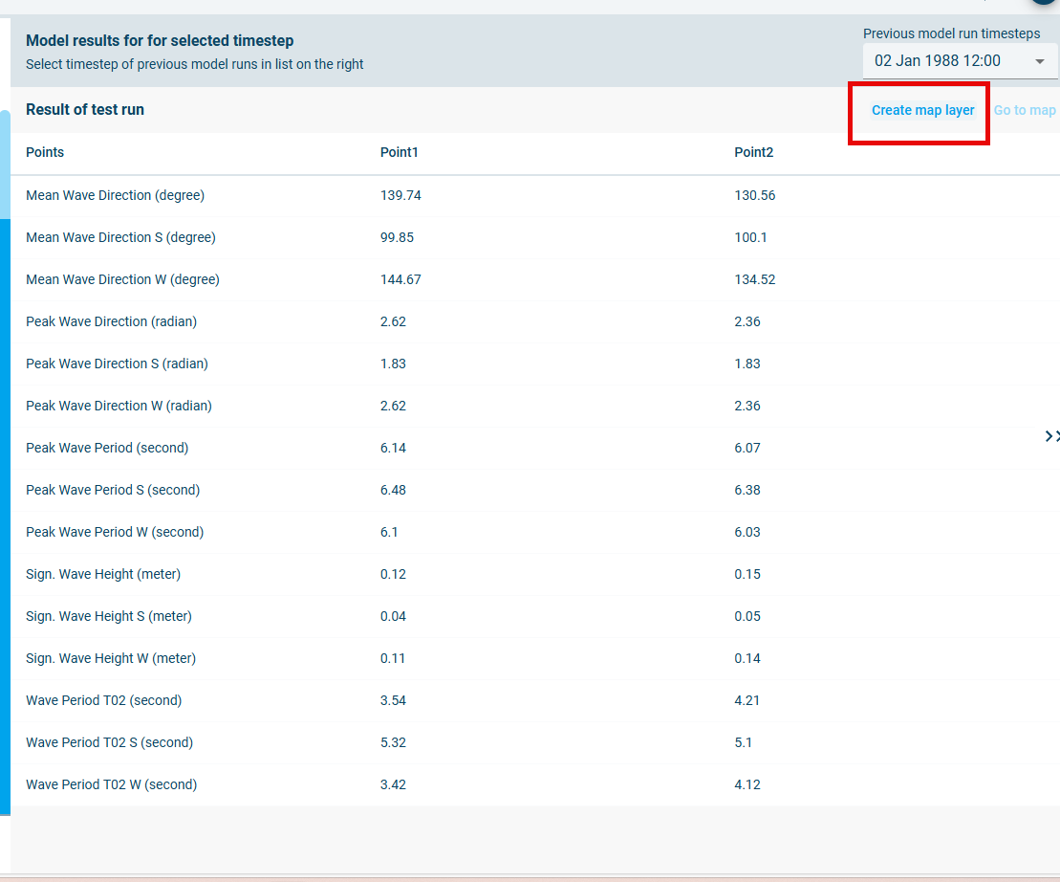Click Point2 value 0.15
This screenshot has height=882, width=1060.
coord(747,574)
